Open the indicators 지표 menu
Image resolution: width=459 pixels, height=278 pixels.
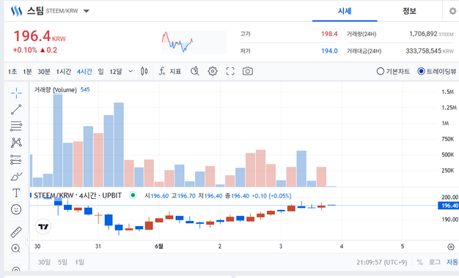click(x=170, y=71)
